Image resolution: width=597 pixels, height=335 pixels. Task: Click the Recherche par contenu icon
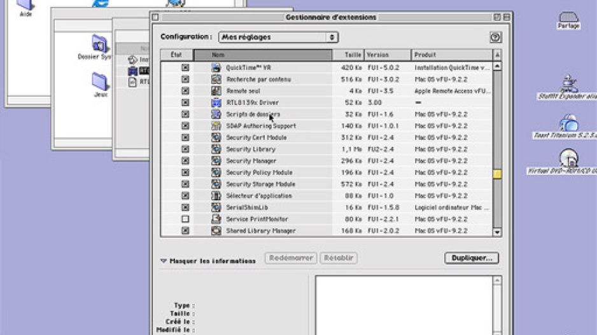coord(216,79)
